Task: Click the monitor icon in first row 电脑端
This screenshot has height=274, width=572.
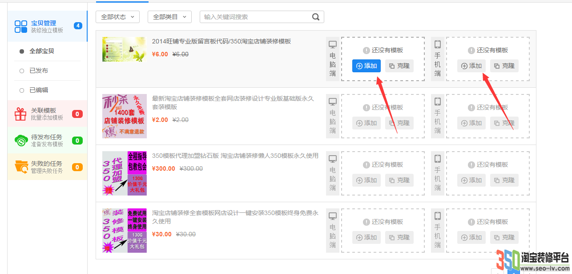Action: click(x=333, y=44)
